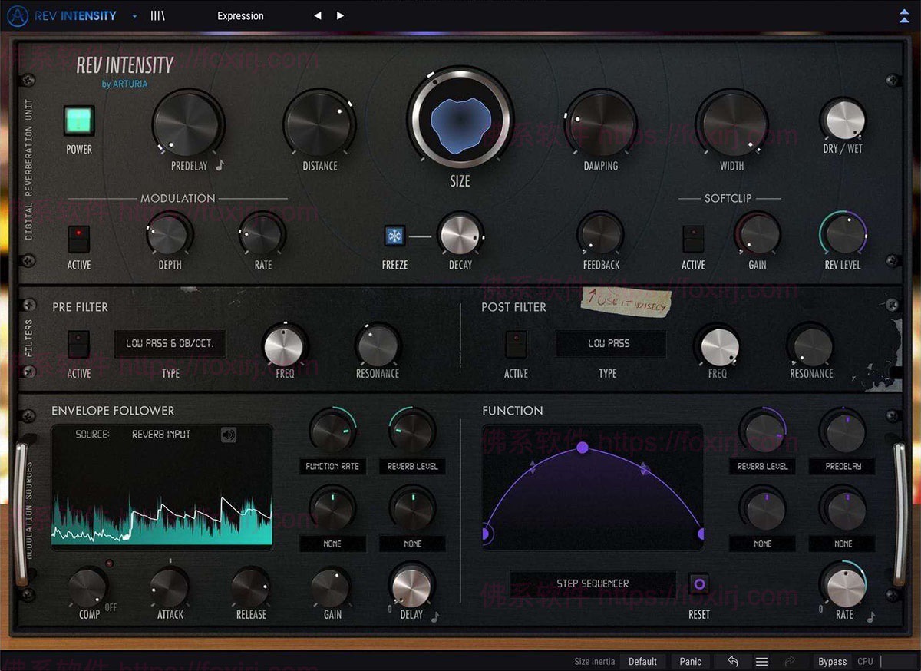This screenshot has width=921, height=671.
Task: Enable the Modulation Active switch
Action: [78, 239]
